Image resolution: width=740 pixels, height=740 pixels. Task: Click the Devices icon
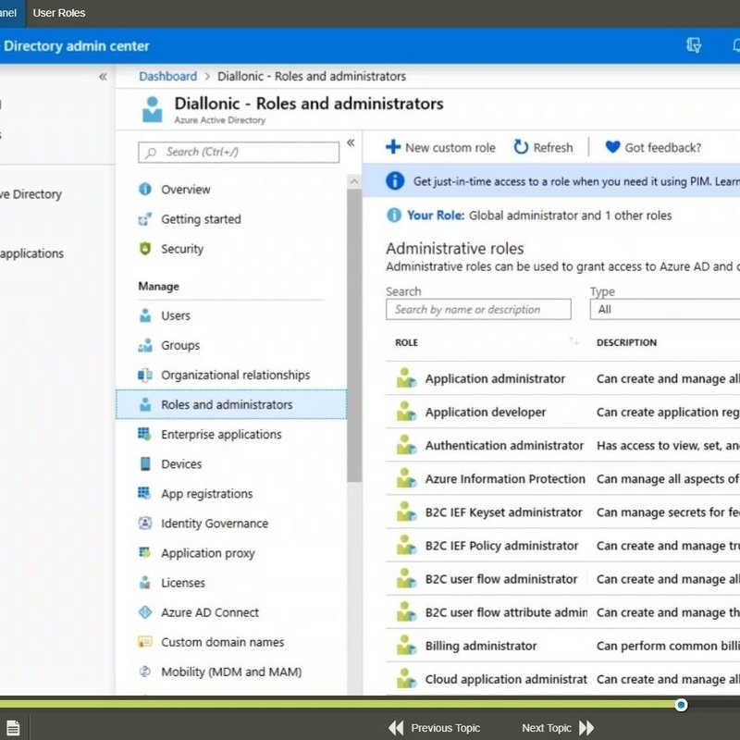[x=145, y=463]
